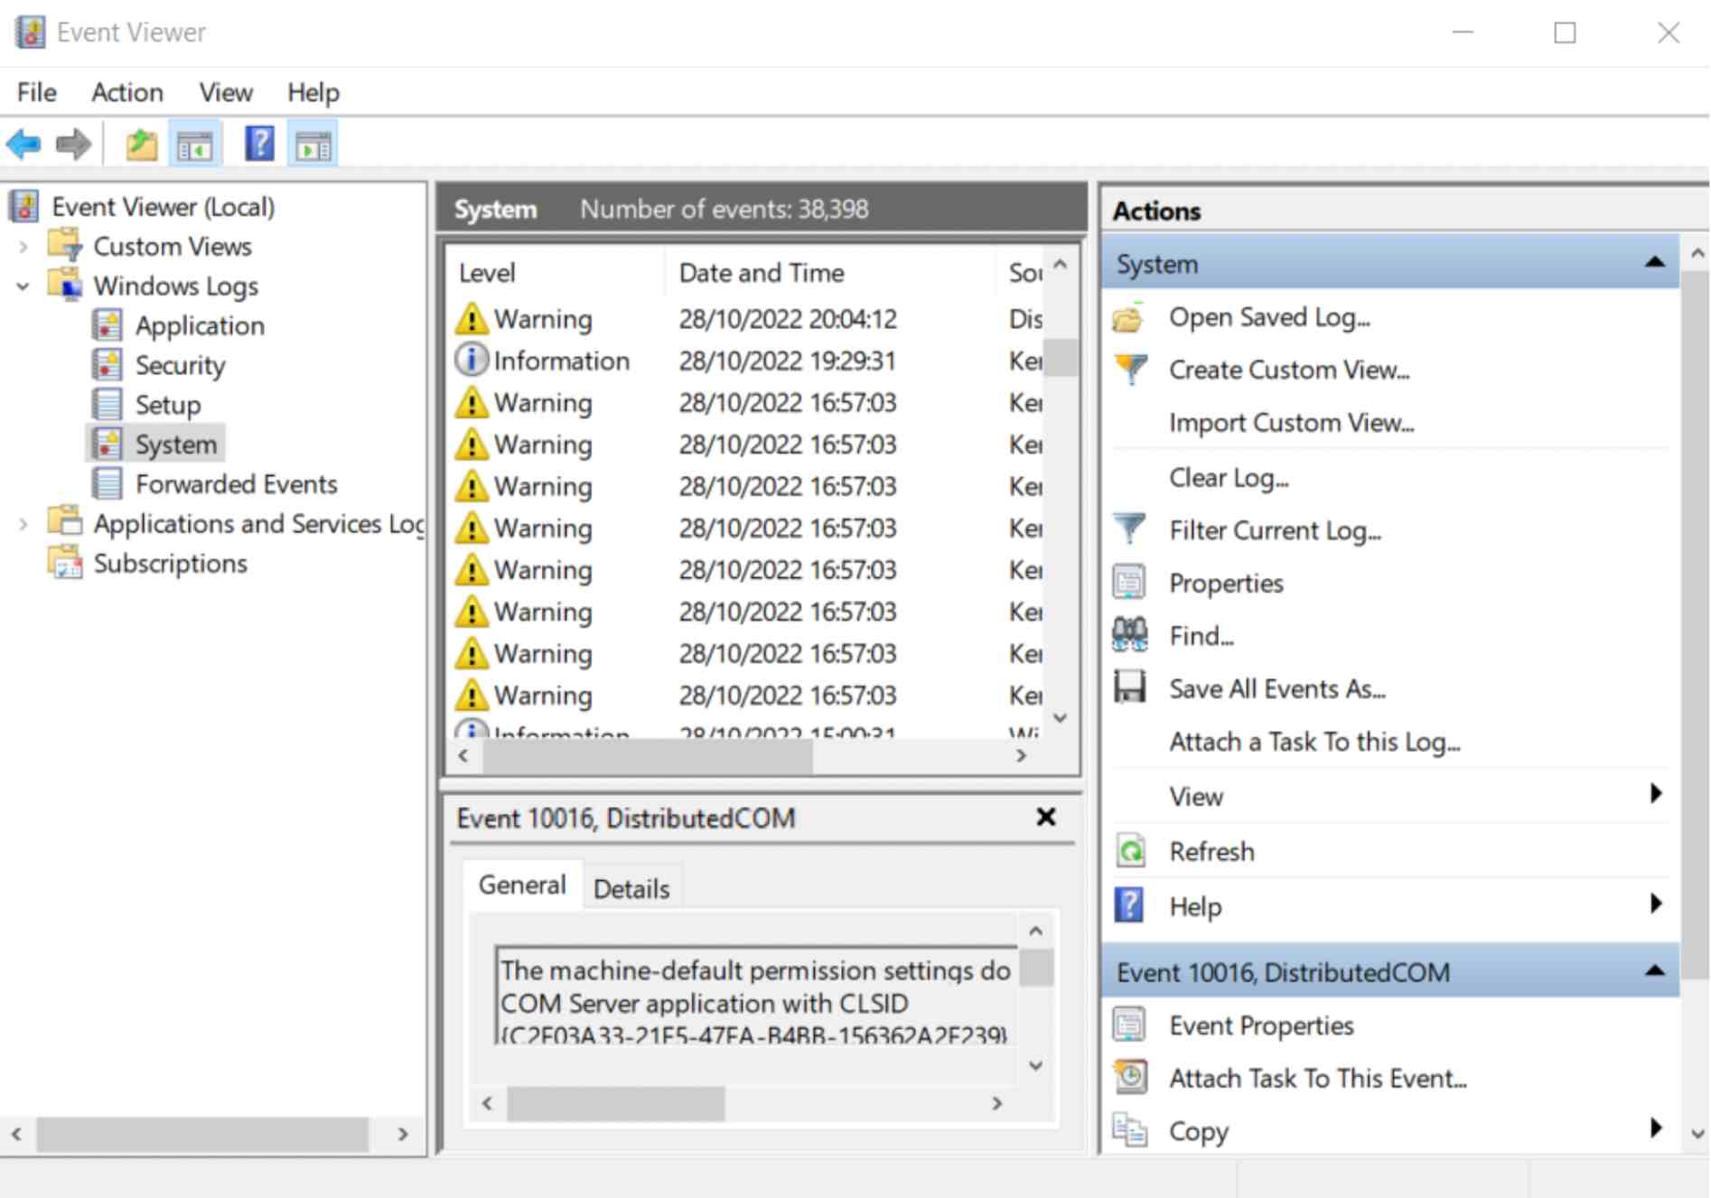Click the console tree horizontal scrollbar thumb
This screenshot has width=1711, height=1198.
click(202, 1133)
